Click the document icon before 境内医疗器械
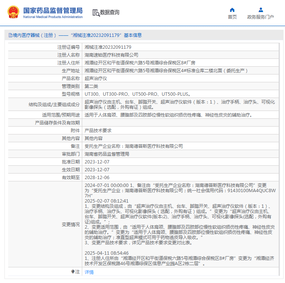 click(10, 35)
